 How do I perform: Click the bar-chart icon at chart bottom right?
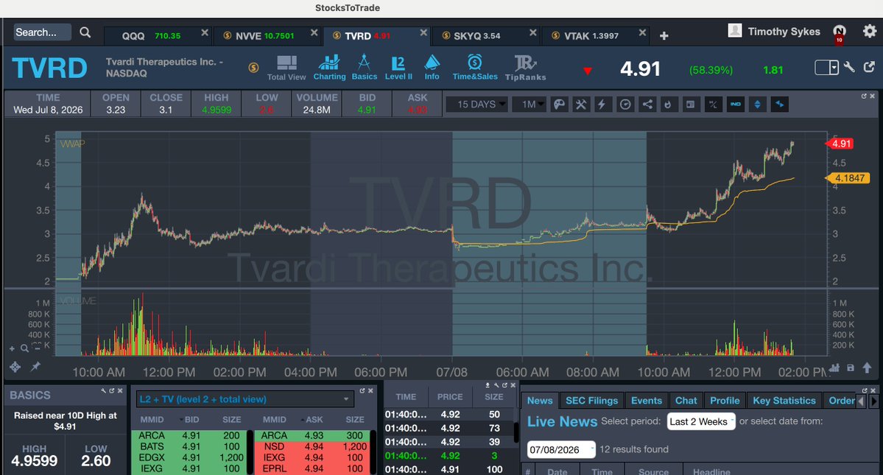click(834, 368)
